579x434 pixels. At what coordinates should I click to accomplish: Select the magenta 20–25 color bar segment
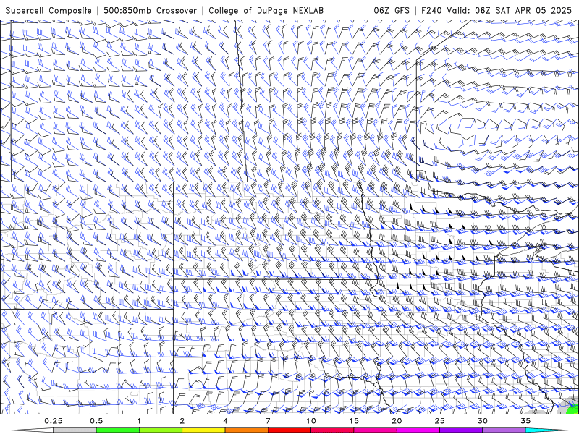pos(418,430)
